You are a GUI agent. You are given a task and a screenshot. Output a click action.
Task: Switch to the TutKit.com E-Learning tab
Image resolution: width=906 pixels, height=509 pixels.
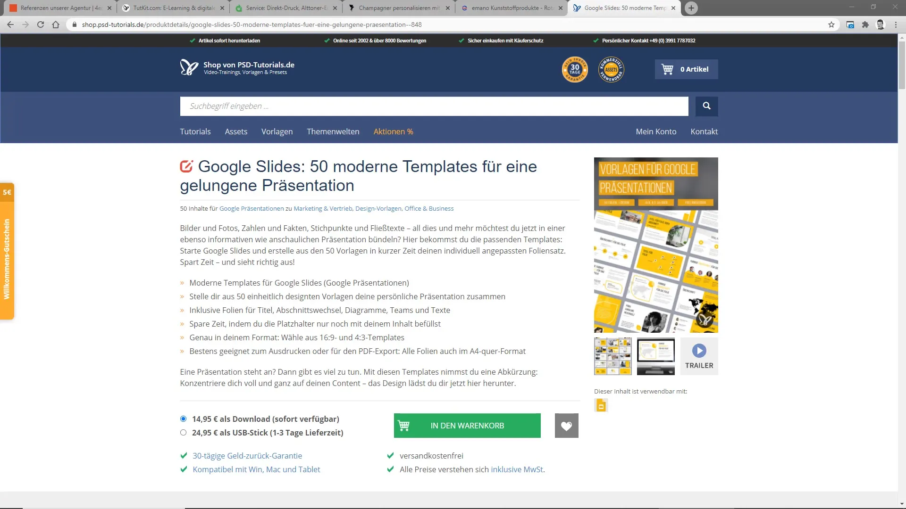pos(173,8)
